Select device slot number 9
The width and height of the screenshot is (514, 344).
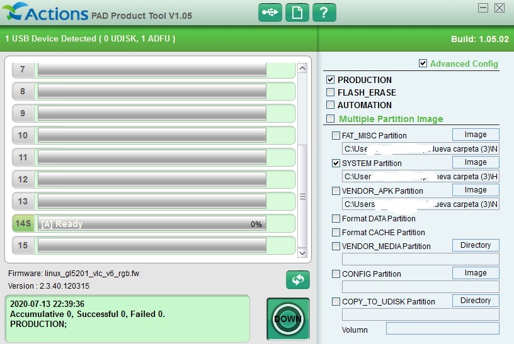click(x=23, y=113)
